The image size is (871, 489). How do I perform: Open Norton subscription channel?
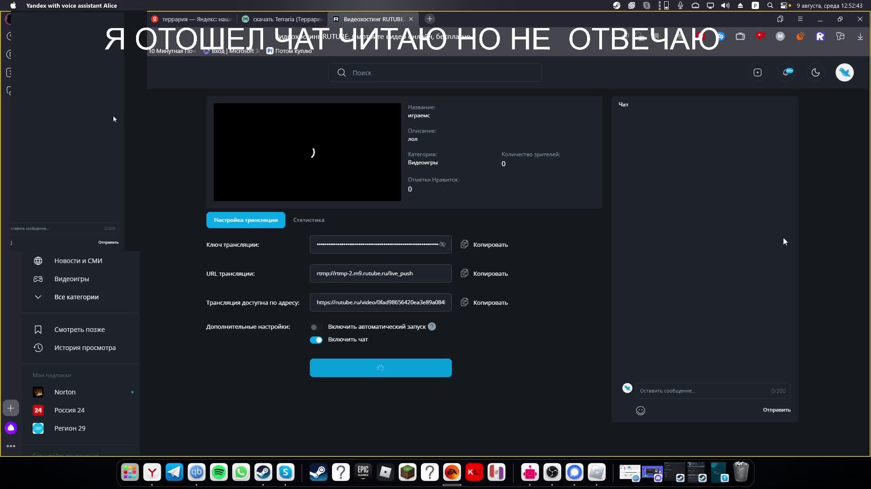65,392
